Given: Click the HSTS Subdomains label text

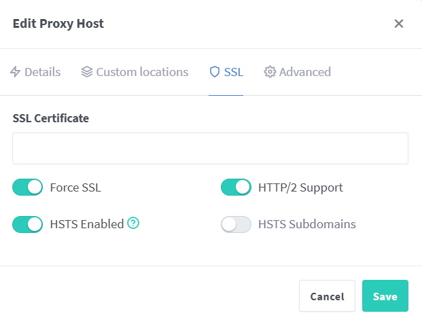Looking at the screenshot, I should pos(306,224).
